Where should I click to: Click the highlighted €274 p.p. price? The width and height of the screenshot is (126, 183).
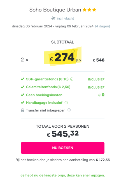(x=66, y=58)
